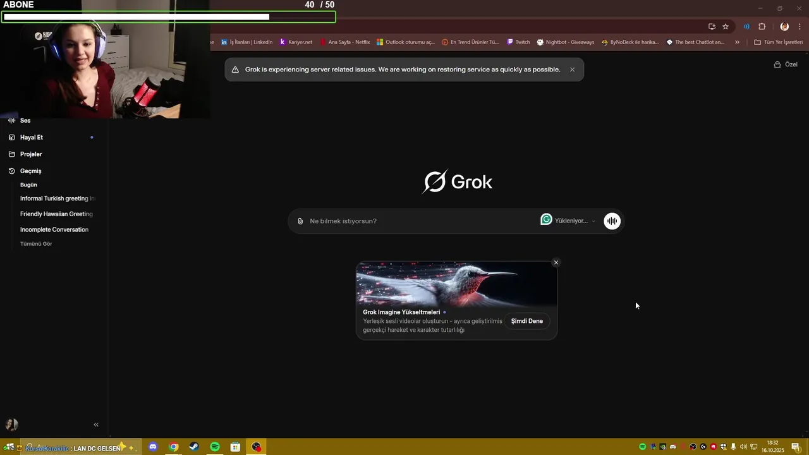This screenshot has width=809, height=455.
Task: Expand the hidden bookmarks overflow chevron
Action: click(x=737, y=42)
